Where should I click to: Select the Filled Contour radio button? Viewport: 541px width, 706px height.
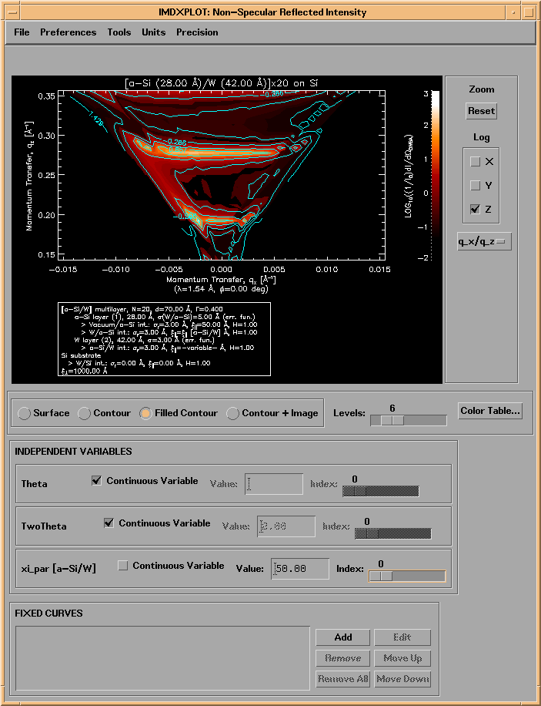145,413
